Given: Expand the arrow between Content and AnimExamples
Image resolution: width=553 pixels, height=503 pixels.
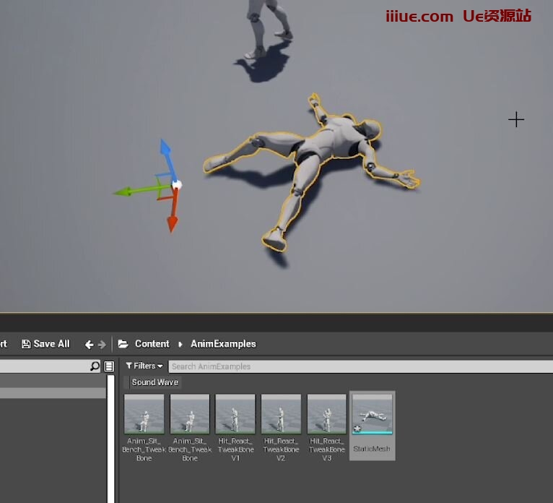Looking at the screenshot, I should coord(180,345).
